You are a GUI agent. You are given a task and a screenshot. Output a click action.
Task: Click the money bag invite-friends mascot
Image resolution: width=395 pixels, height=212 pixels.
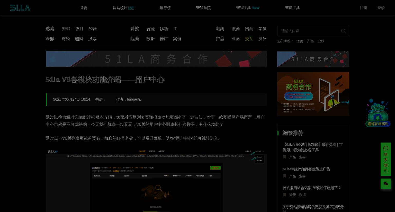pos(378,113)
